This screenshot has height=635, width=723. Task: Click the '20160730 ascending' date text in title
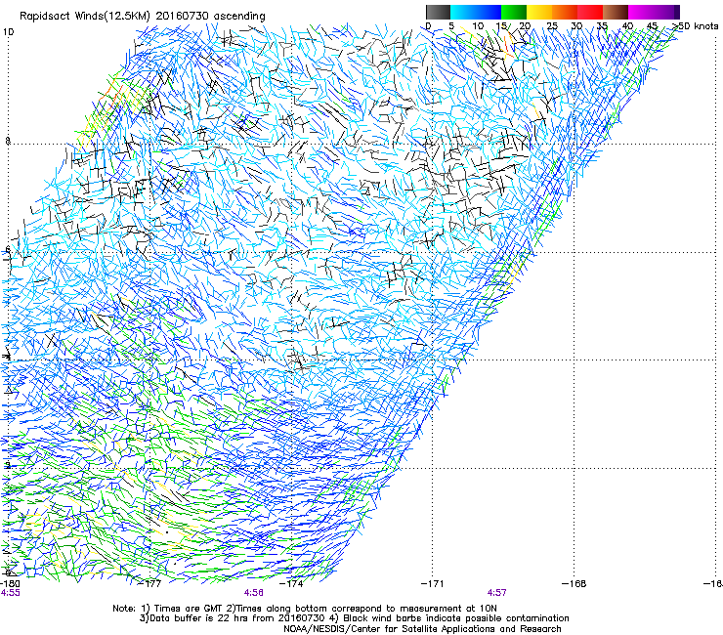pos(210,16)
